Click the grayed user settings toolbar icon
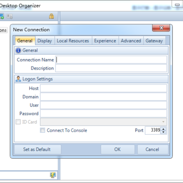This screenshot has width=183, height=183. point(10,16)
